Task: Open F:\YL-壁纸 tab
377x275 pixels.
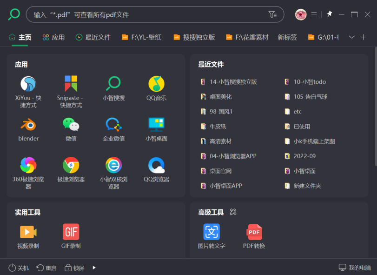Action: coord(142,37)
